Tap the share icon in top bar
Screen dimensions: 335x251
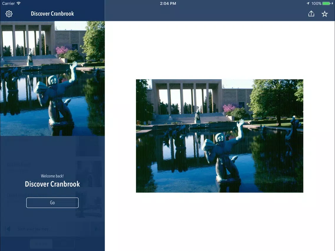click(x=311, y=14)
